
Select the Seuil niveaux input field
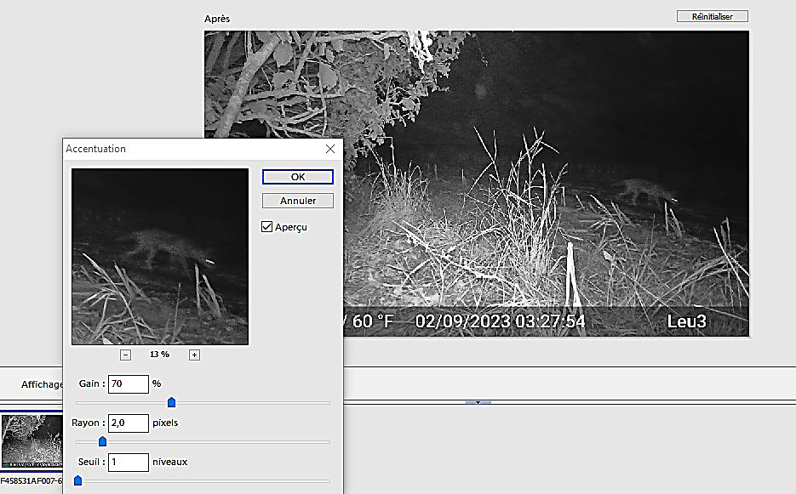click(128, 462)
